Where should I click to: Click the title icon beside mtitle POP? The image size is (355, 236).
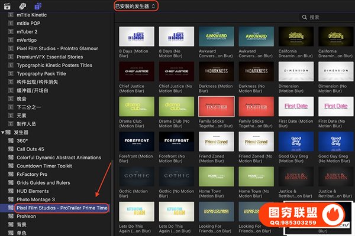(11, 23)
